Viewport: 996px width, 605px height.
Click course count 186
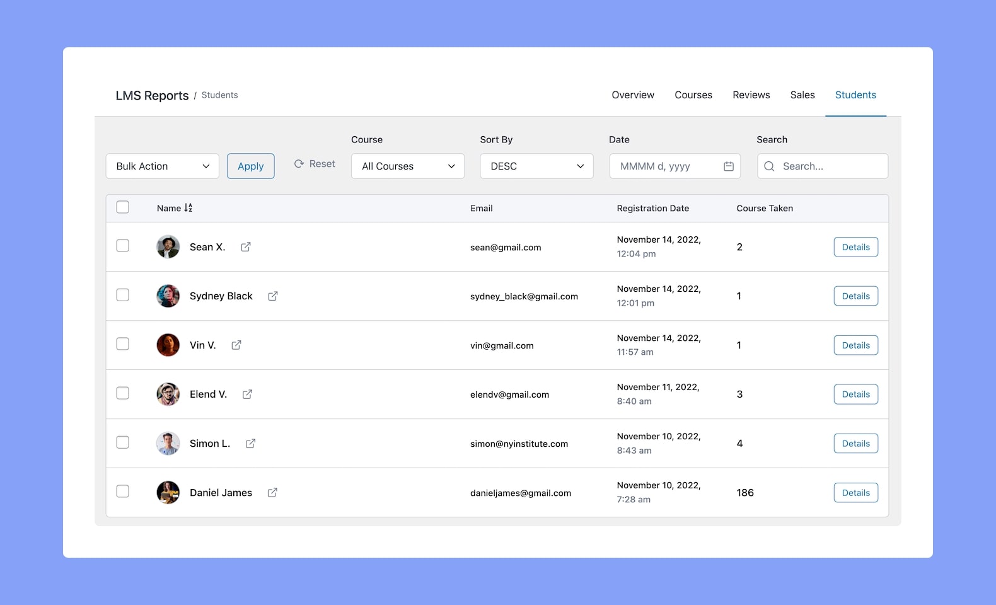tap(745, 493)
